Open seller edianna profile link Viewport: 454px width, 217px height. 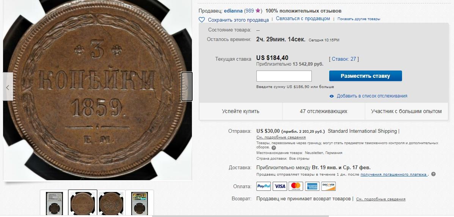(233, 11)
